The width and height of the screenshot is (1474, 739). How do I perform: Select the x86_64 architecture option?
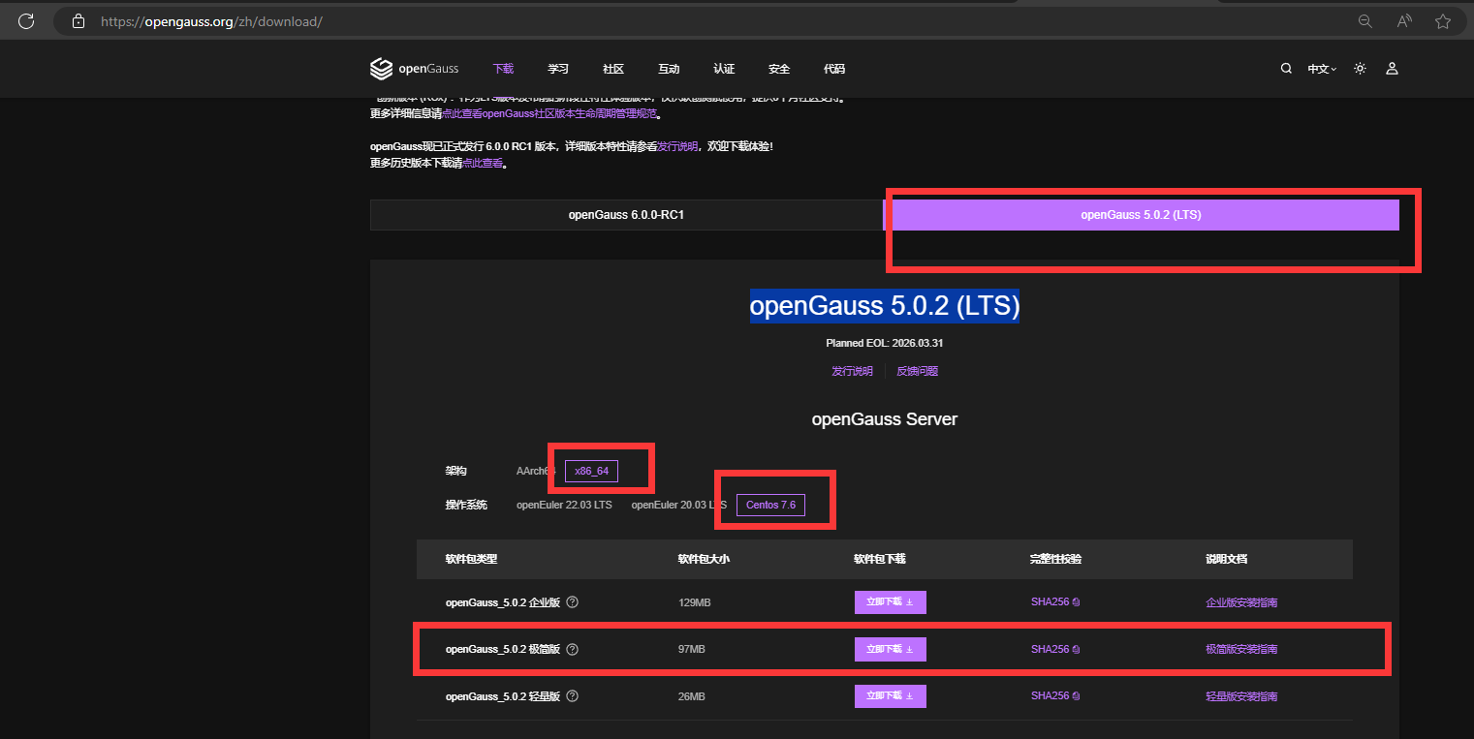(591, 471)
